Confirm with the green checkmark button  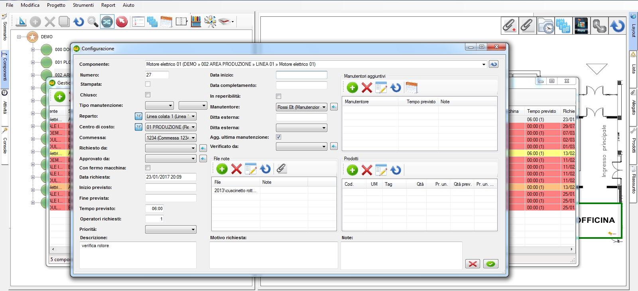click(490, 264)
